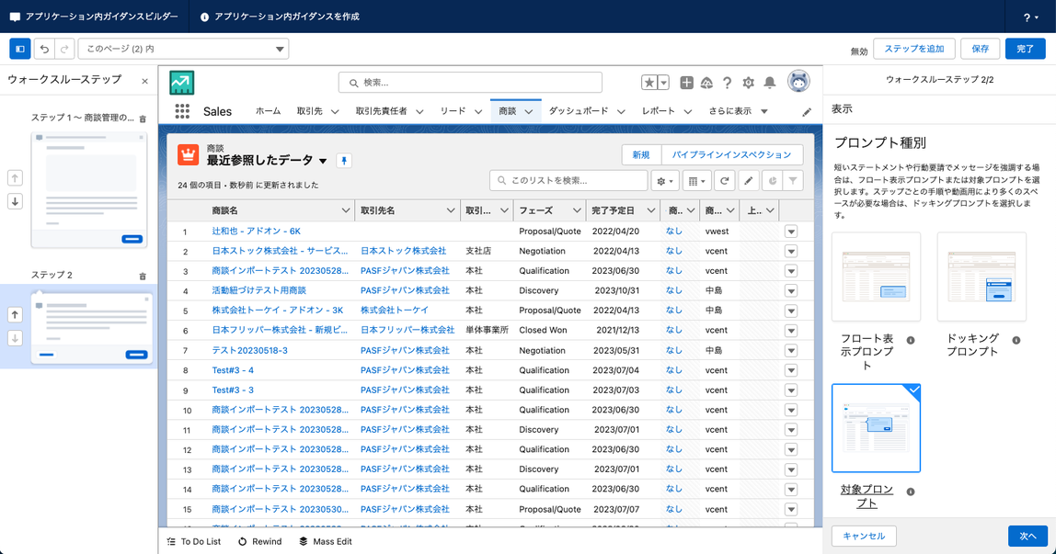Click the favorites star icon
The width and height of the screenshot is (1056, 554).
coord(649,83)
